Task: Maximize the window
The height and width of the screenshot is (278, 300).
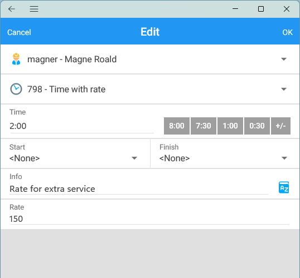Action: point(261,9)
